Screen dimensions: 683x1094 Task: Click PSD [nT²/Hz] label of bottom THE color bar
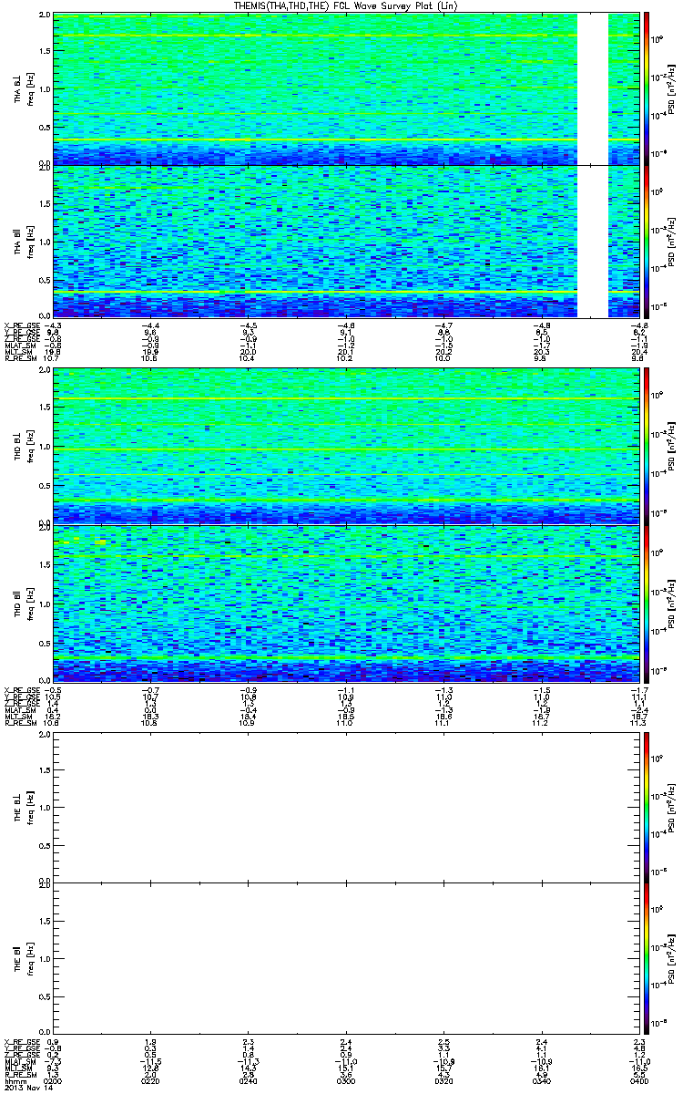(x=672, y=957)
